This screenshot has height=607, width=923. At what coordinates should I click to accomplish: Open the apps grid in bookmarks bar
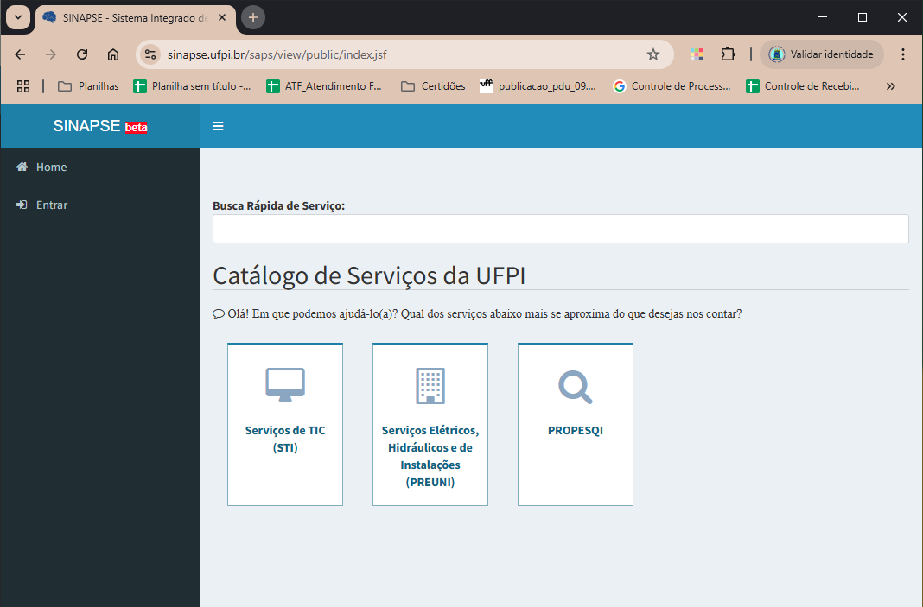pyautogui.click(x=23, y=86)
